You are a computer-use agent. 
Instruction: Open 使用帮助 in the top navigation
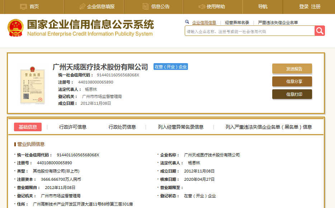pos(216,6)
